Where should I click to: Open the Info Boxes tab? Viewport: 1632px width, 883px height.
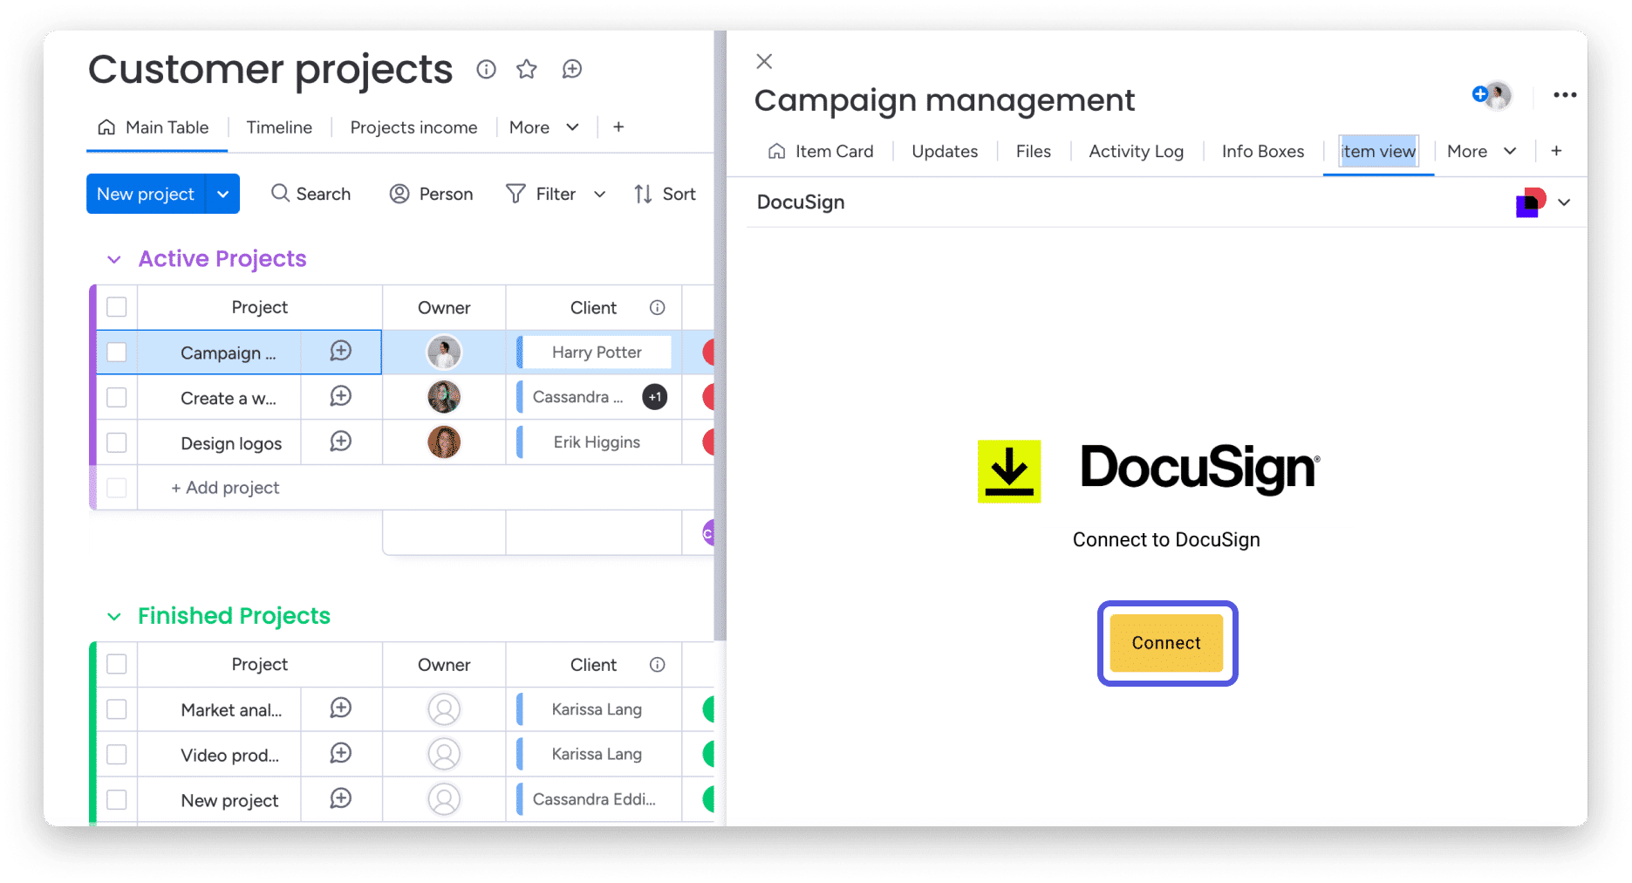click(x=1263, y=151)
